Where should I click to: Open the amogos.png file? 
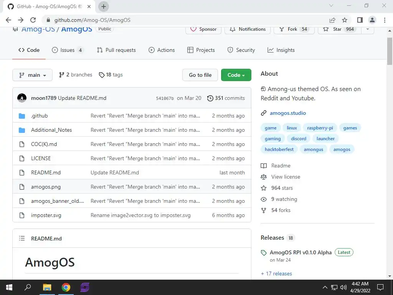(x=46, y=187)
